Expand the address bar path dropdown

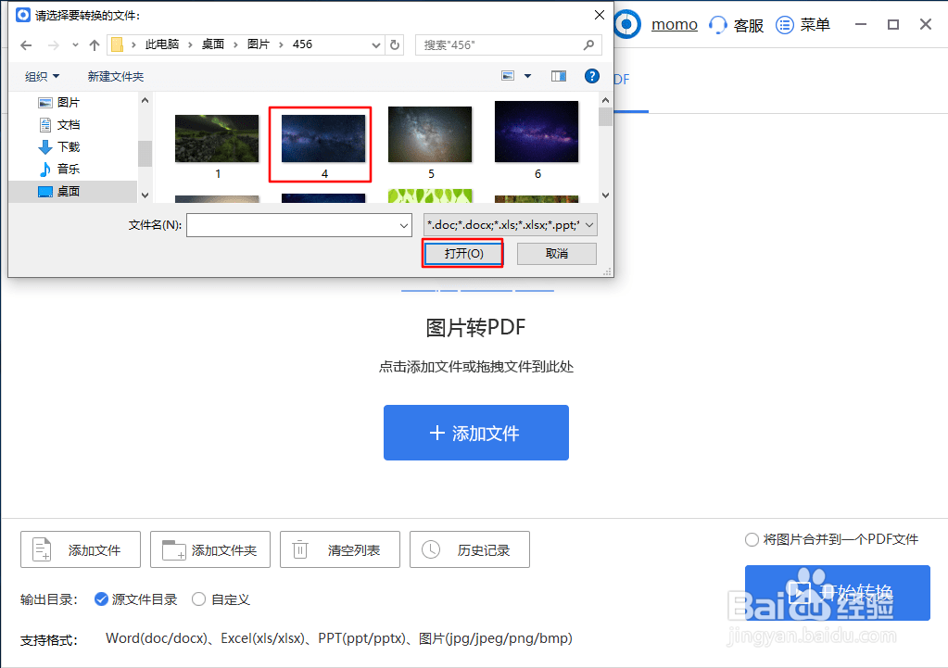coord(376,44)
